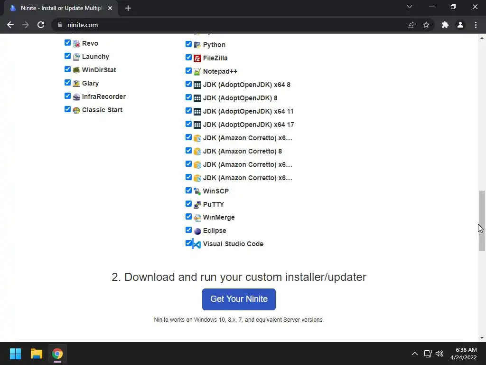
Task: Open volume control in system tray
Action: pyautogui.click(x=439, y=354)
